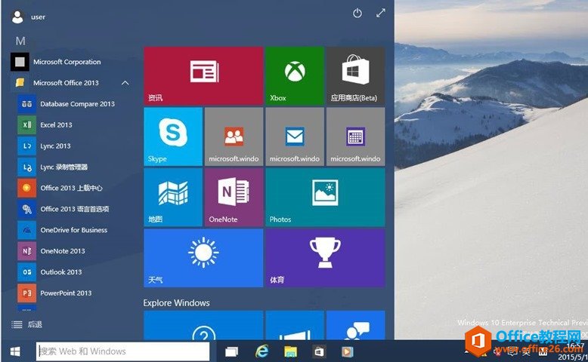The image size is (588, 362).
Task: Open the Mail envelope tile
Action: [x=294, y=137]
